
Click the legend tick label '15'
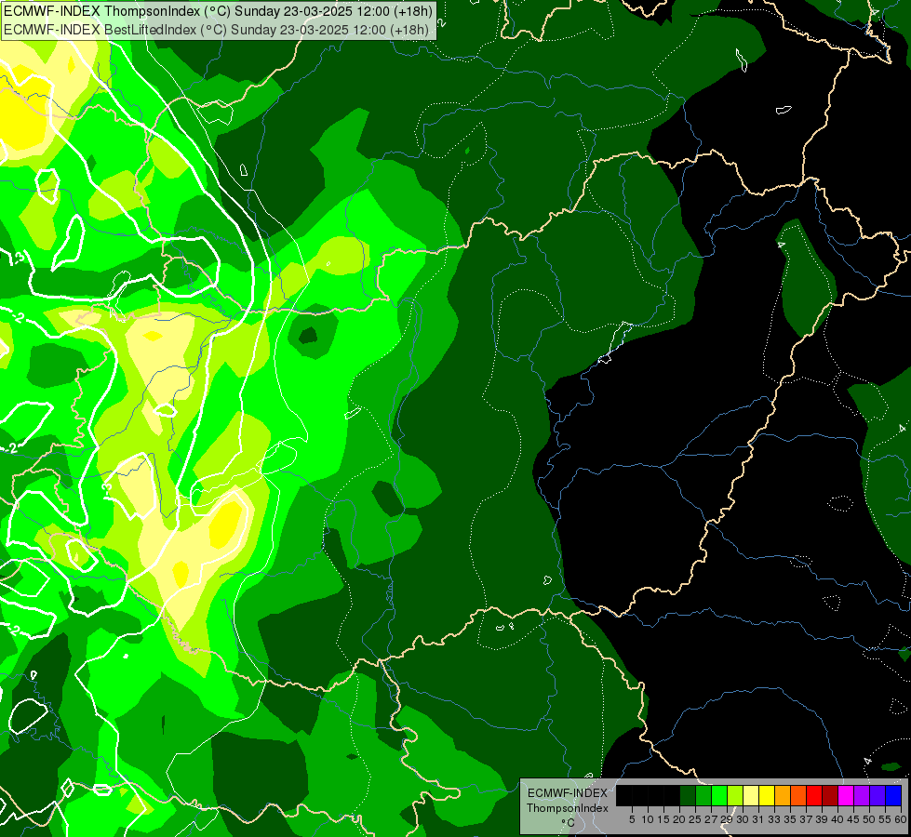[x=663, y=819]
